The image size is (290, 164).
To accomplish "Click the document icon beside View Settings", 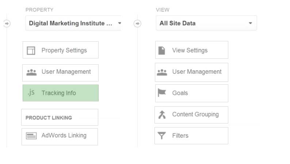I will coord(162,50).
